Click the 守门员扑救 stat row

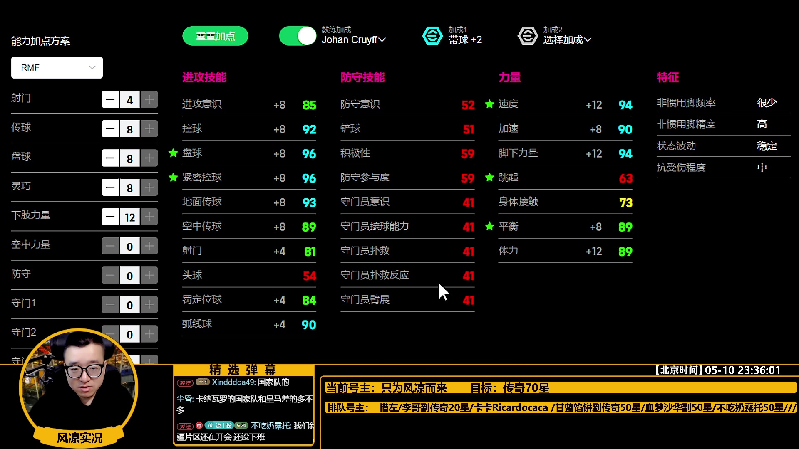(x=407, y=251)
